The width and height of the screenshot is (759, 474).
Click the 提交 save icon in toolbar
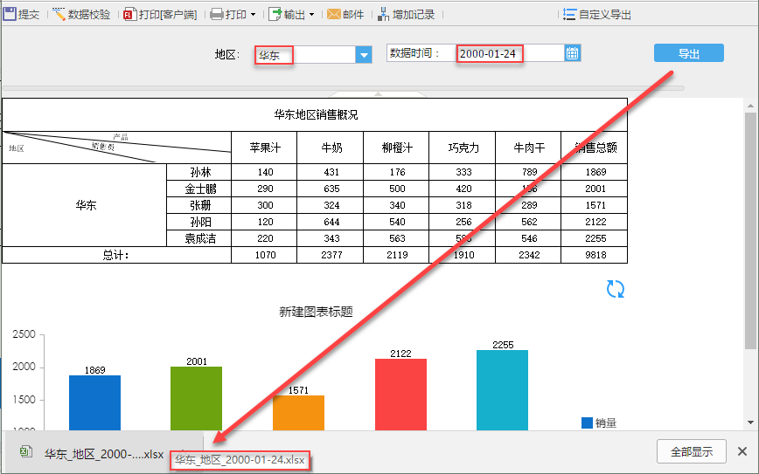(10, 14)
